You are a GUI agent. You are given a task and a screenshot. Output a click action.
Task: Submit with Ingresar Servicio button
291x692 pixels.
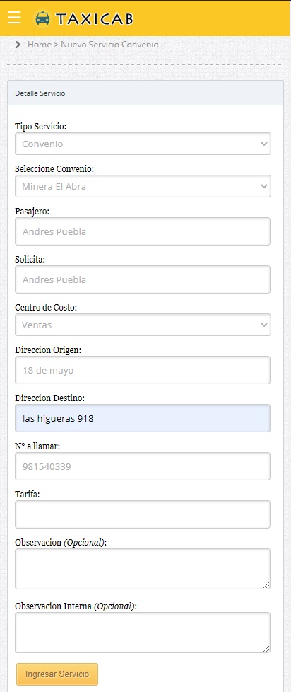click(x=57, y=674)
